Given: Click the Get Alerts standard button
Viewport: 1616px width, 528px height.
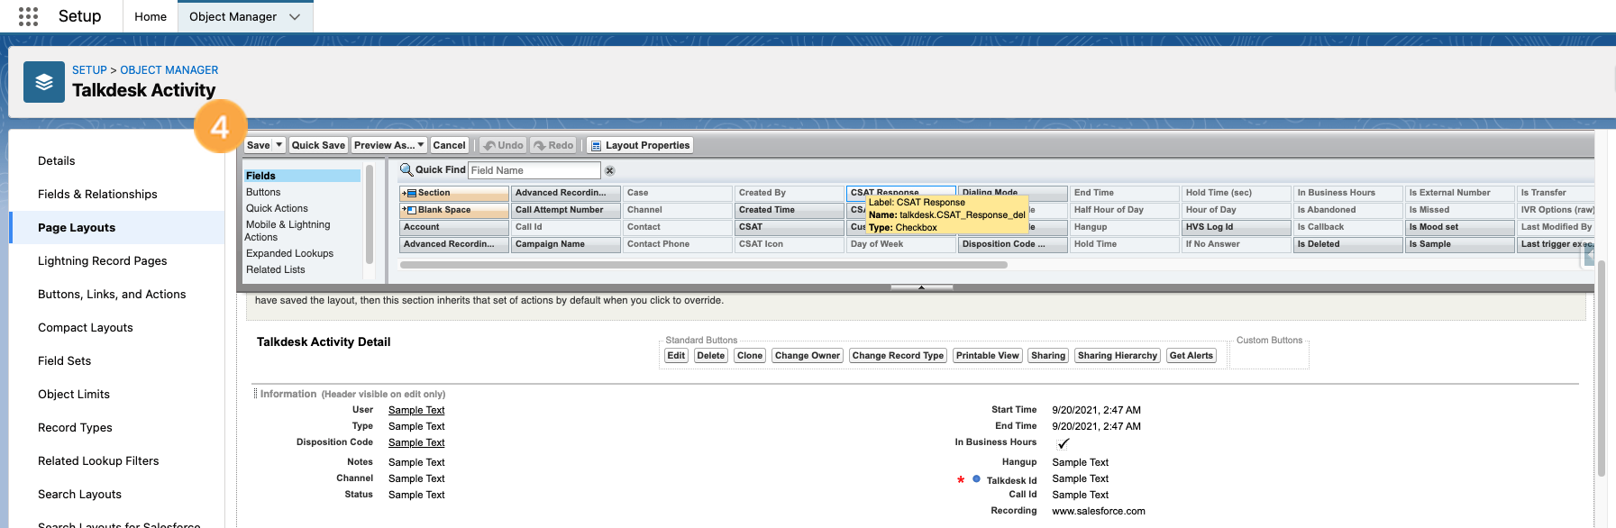Looking at the screenshot, I should tap(1191, 356).
